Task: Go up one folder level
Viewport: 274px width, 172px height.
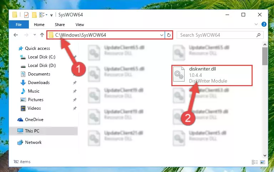Action: pos(42,35)
